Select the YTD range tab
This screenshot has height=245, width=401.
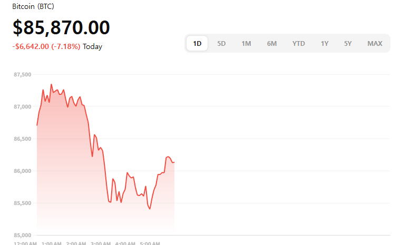[299, 43]
